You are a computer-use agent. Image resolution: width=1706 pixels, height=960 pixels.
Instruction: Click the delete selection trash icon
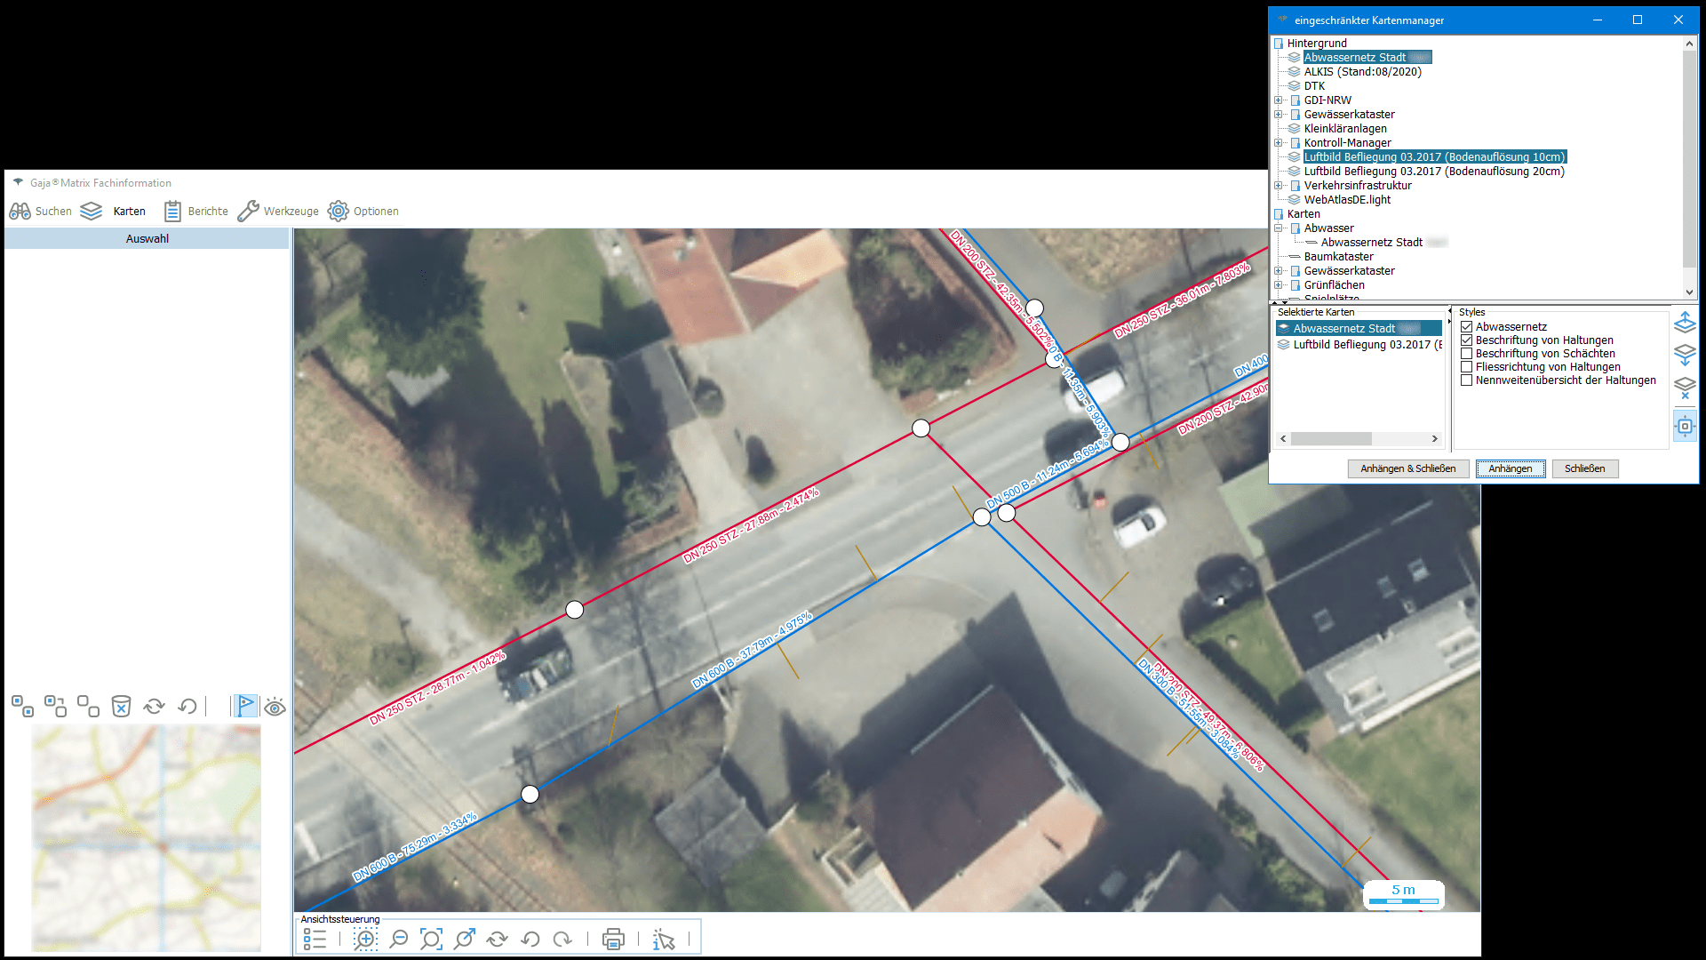[121, 706]
